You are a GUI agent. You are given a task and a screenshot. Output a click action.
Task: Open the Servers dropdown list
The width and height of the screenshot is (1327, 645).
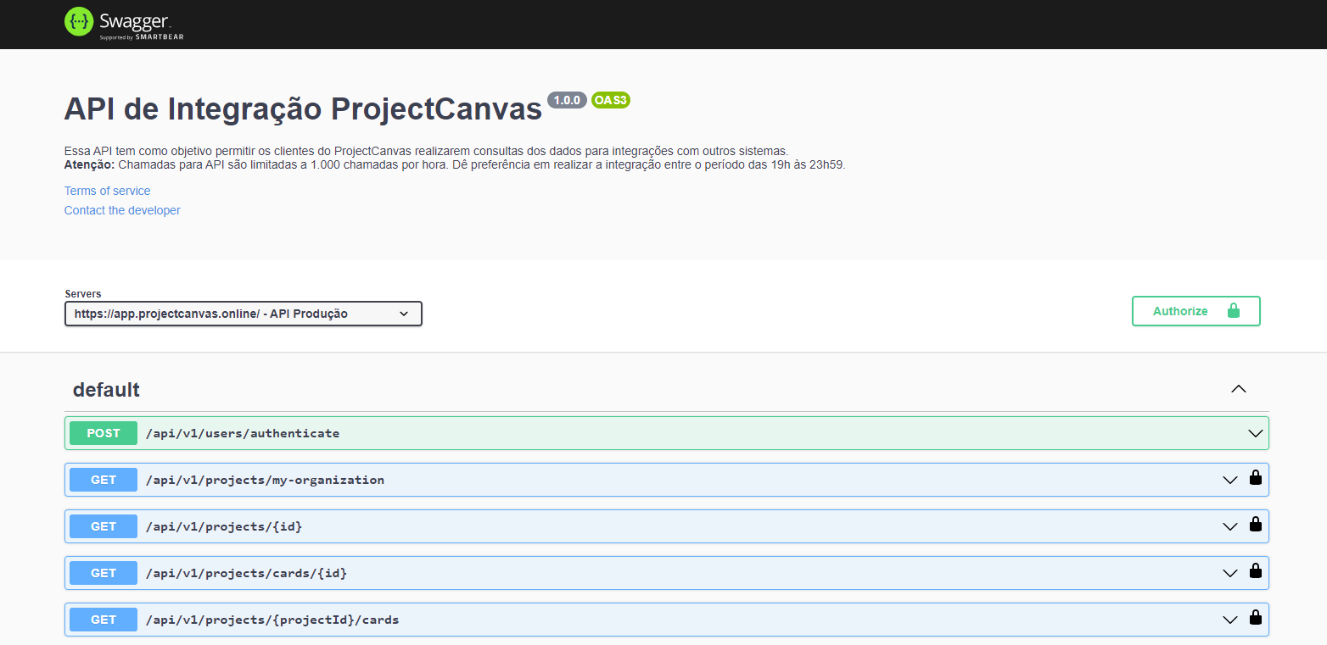point(244,314)
